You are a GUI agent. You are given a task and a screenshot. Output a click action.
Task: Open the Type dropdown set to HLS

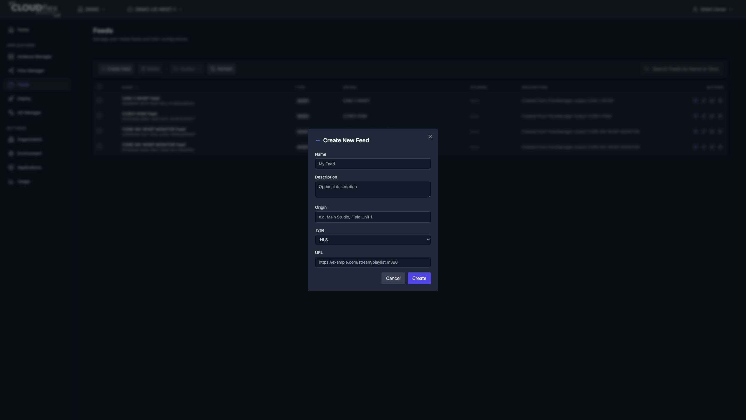pyautogui.click(x=373, y=240)
